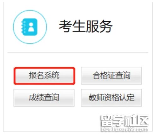Click the 考生服务 heading text
153x136 pixels.
pos(86,26)
